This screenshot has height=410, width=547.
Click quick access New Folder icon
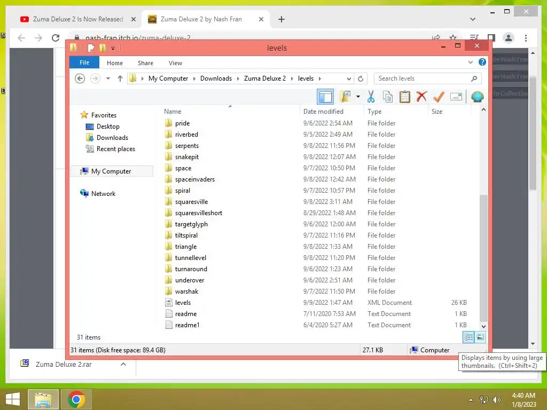point(103,48)
